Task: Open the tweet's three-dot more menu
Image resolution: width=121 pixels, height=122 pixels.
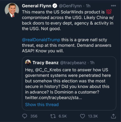Action: 113,6
